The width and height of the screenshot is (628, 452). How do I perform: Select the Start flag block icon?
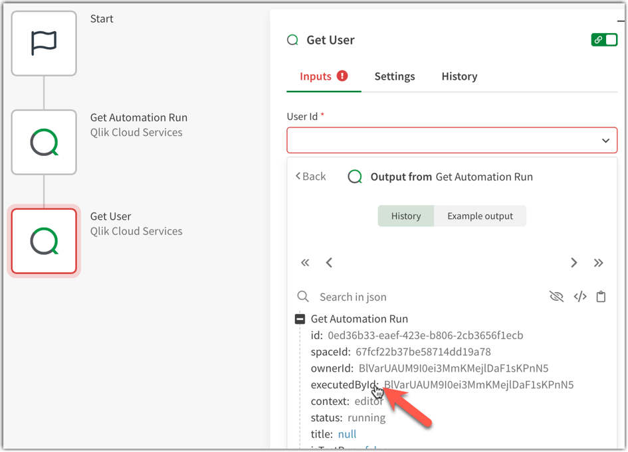click(x=44, y=42)
